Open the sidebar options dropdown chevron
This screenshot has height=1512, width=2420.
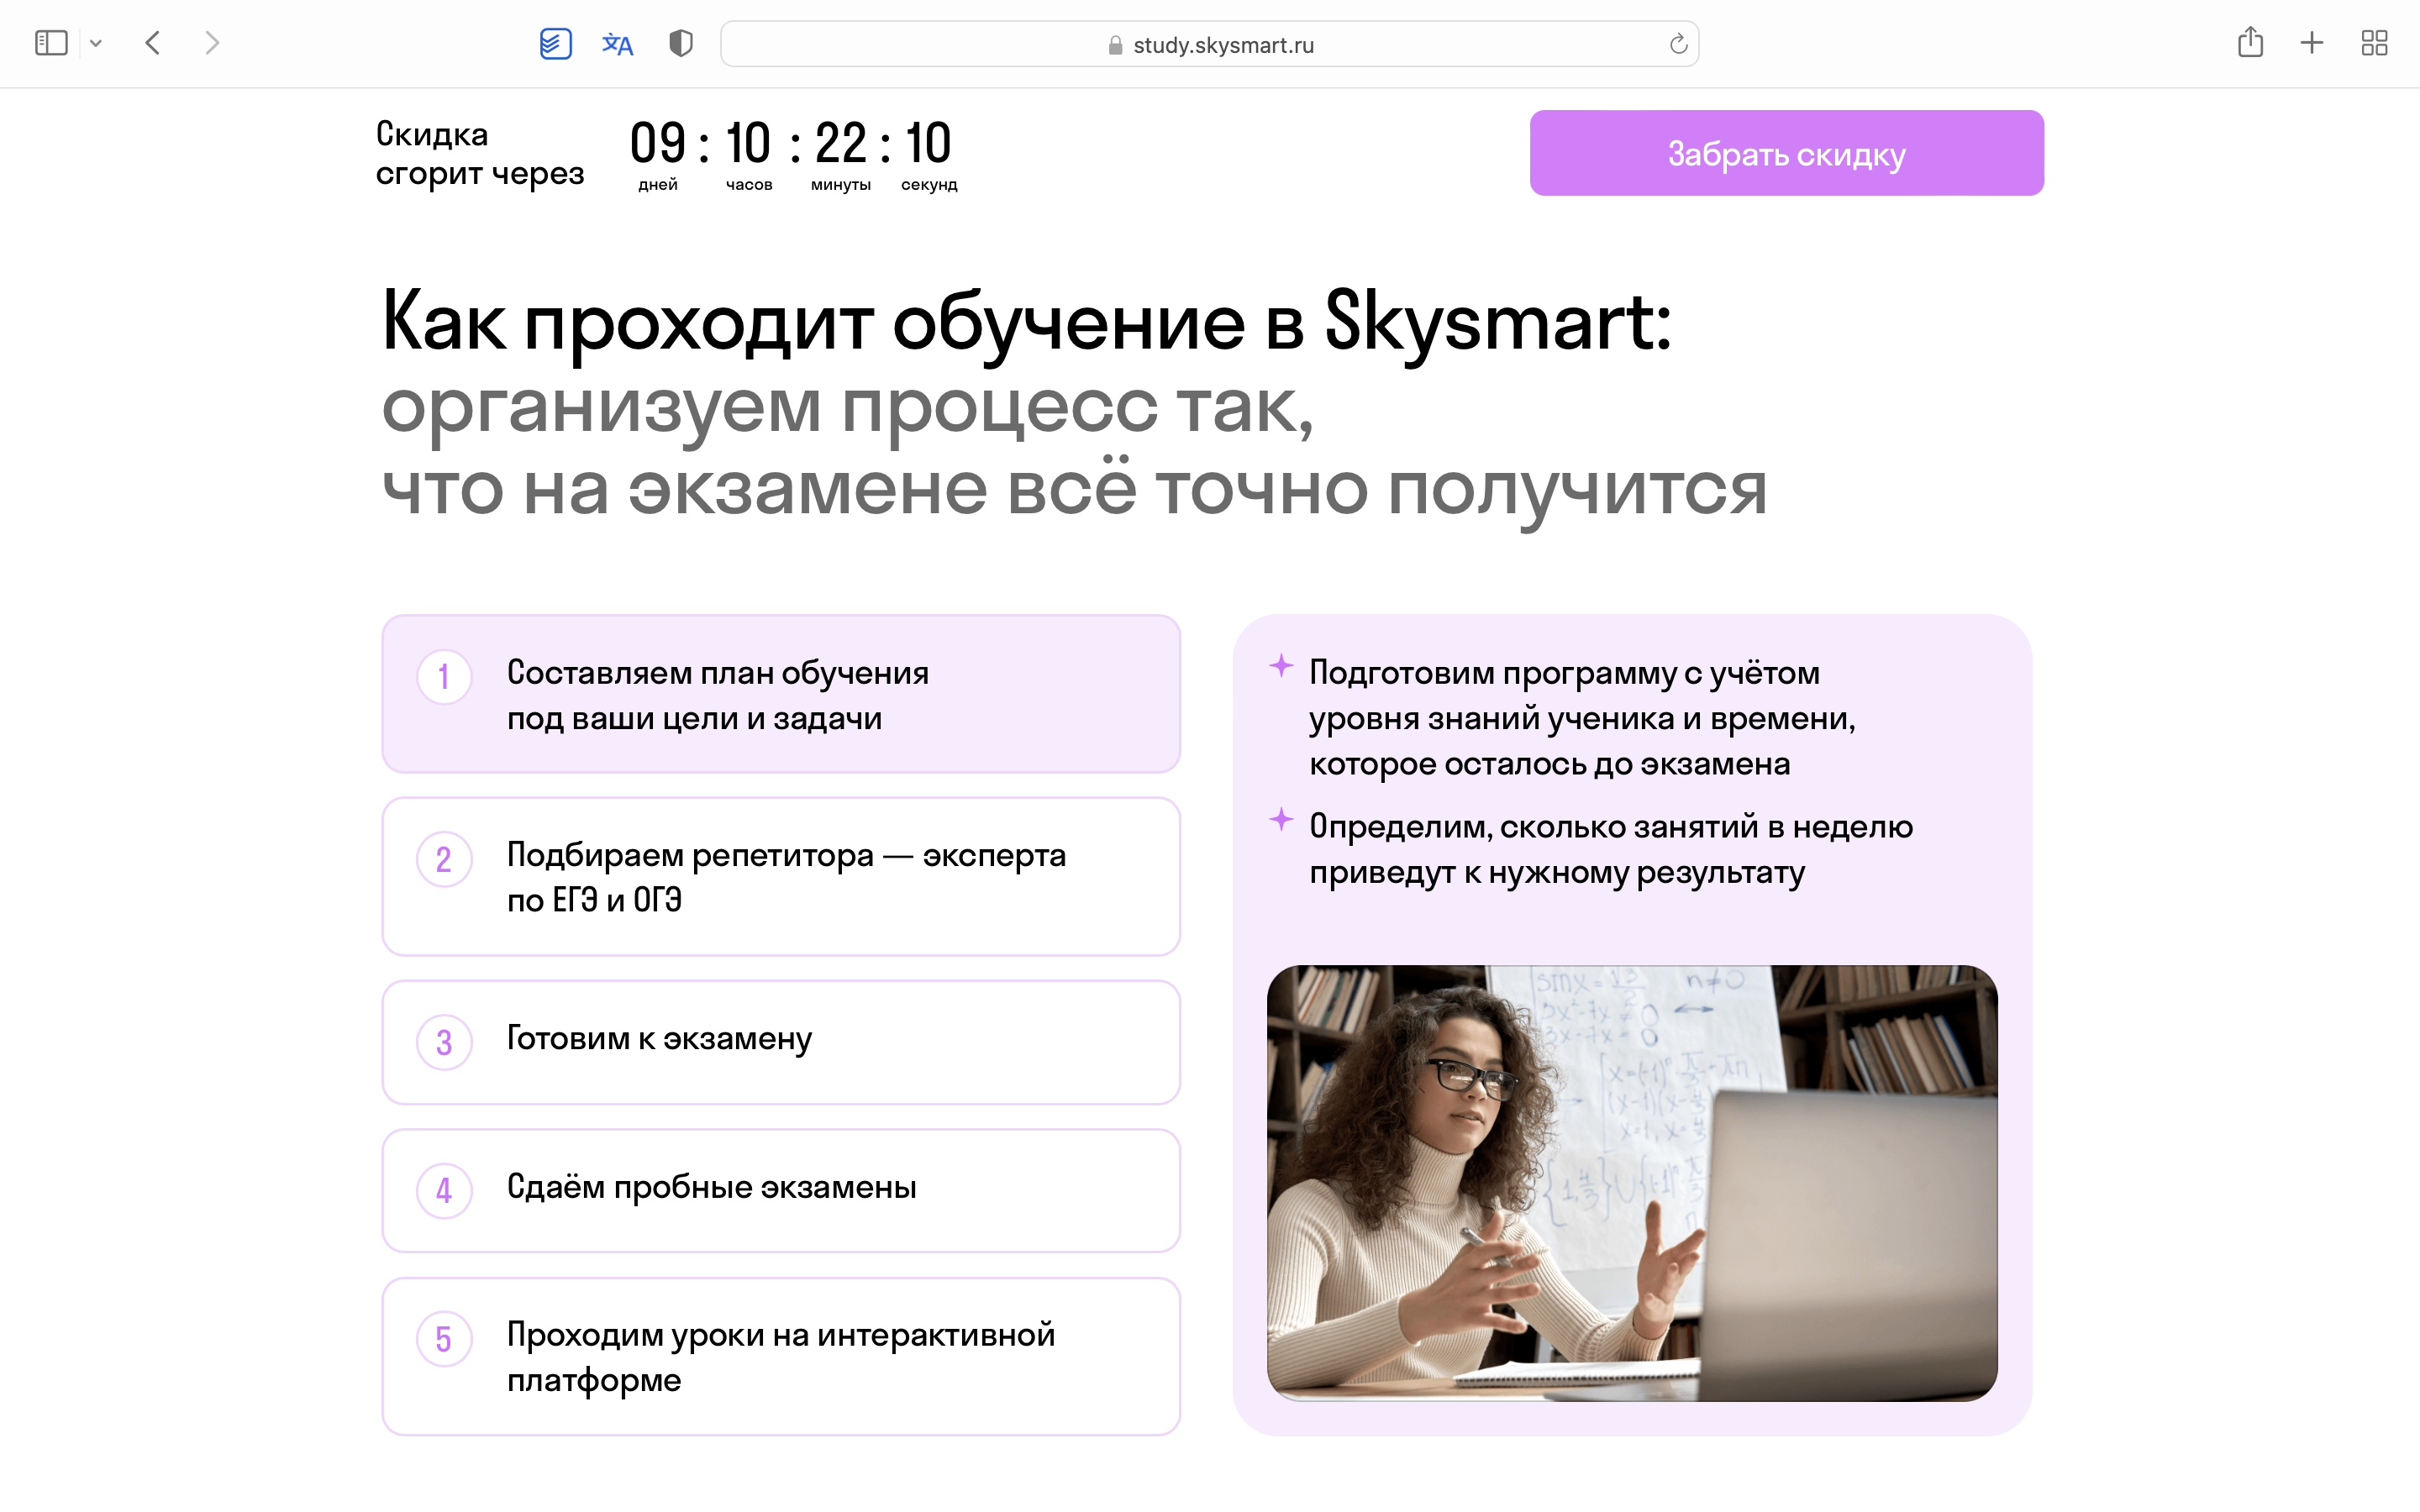click(x=96, y=43)
